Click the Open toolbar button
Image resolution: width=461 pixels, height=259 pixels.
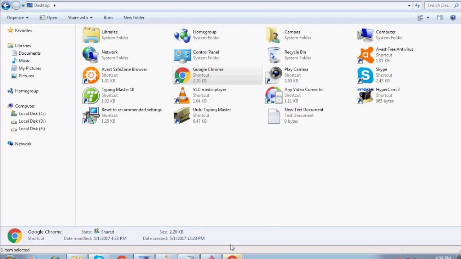pos(48,18)
